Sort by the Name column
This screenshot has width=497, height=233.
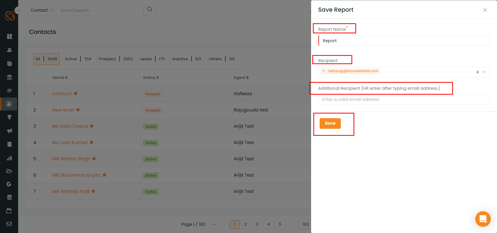pos(60,78)
